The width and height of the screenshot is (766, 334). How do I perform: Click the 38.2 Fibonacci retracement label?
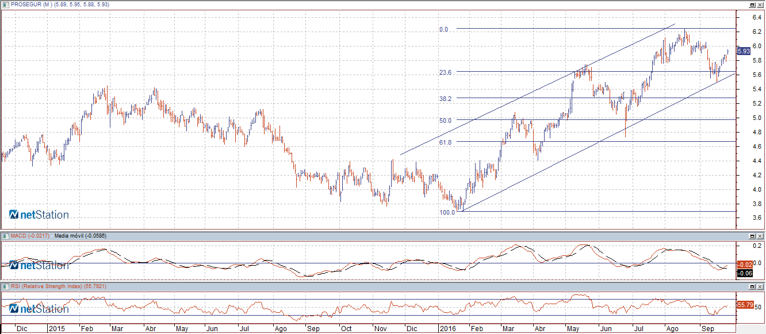[445, 98]
